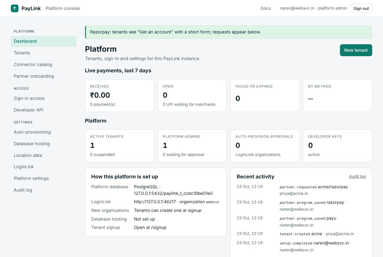Screen dimensions: 383x257
Task: Open Connector catalog page
Action: tap(44, 65)
